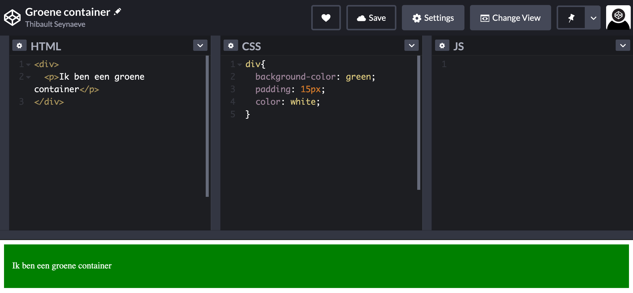Expand HTML editor dropdown chevron

(x=200, y=46)
